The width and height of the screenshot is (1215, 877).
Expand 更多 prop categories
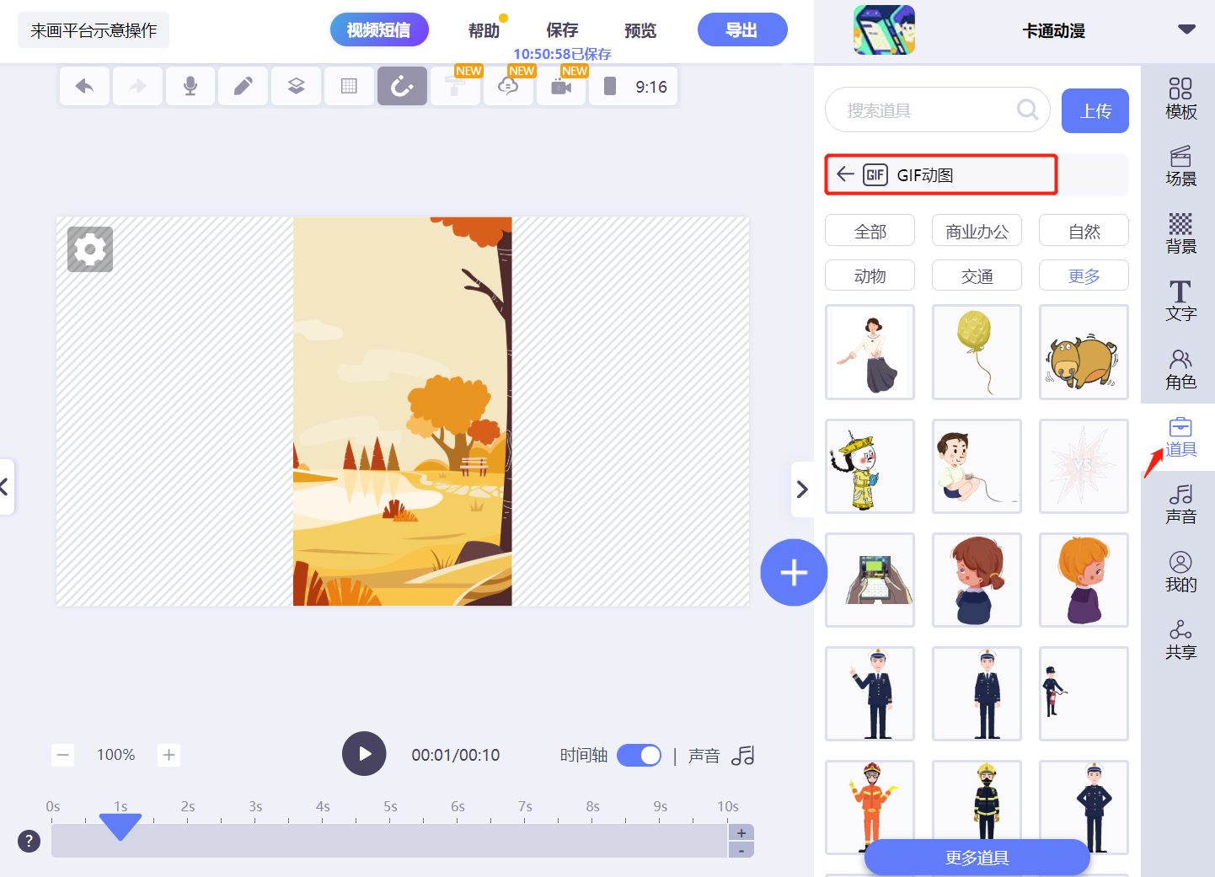1084,275
